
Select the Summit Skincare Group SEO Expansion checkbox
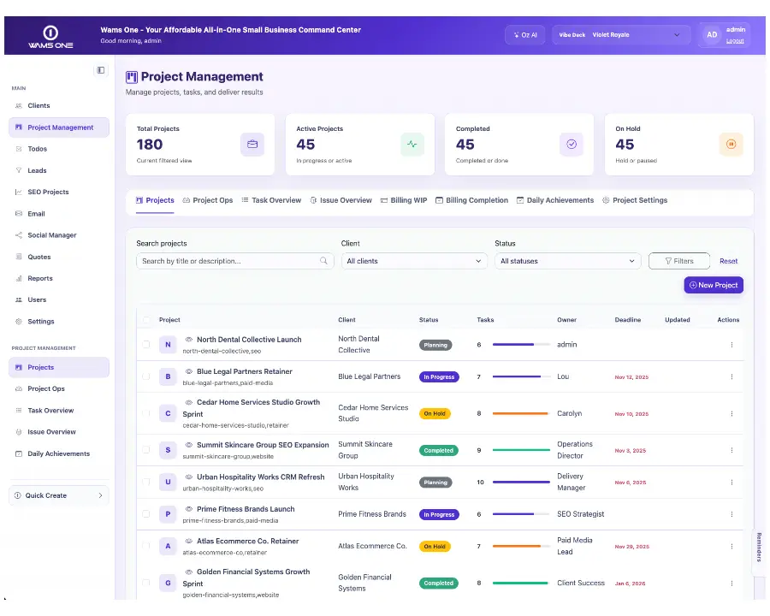point(146,450)
